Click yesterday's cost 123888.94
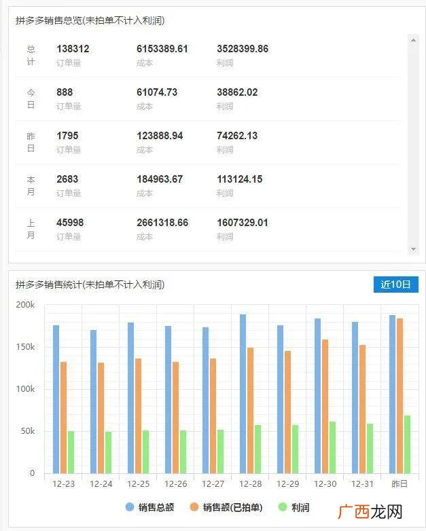Viewport: 426px width, 531px height. tap(160, 136)
